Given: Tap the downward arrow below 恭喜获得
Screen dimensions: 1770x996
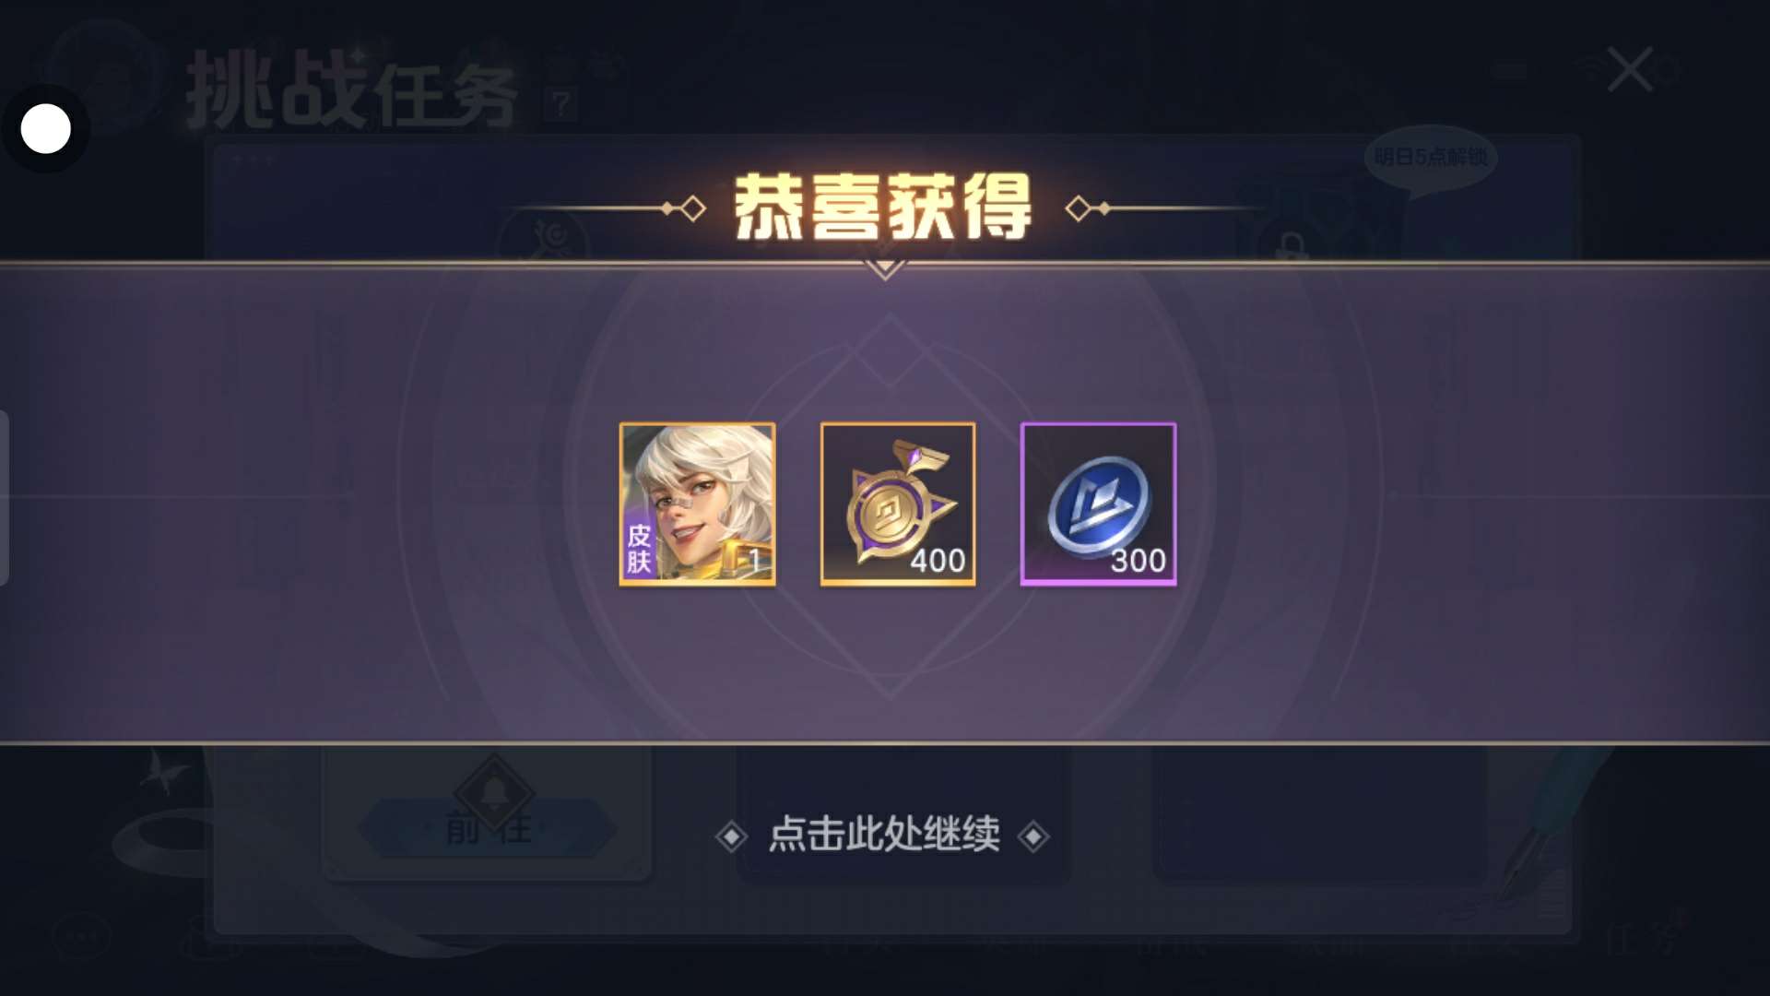Looking at the screenshot, I should pyautogui.click(x=885, y=270).
